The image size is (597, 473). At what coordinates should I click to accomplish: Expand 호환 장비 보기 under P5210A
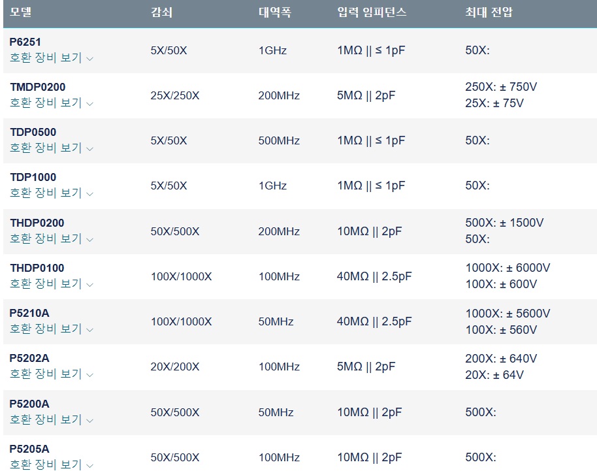pyautogui.click(x=52, y=329)
